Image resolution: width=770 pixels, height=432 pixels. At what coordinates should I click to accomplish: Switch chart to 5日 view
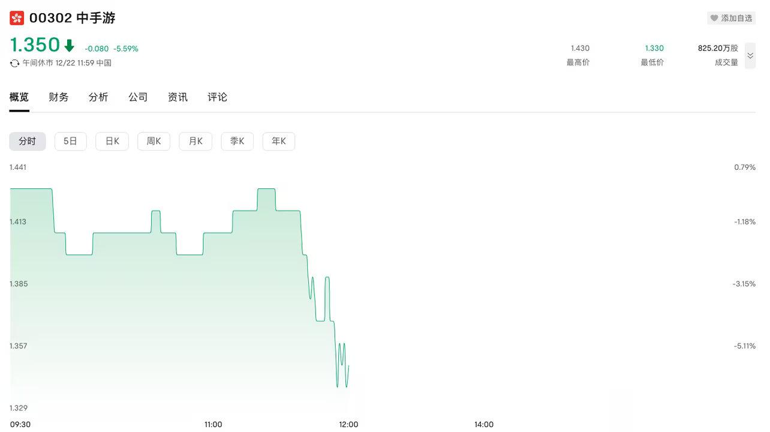click(71, 142)
